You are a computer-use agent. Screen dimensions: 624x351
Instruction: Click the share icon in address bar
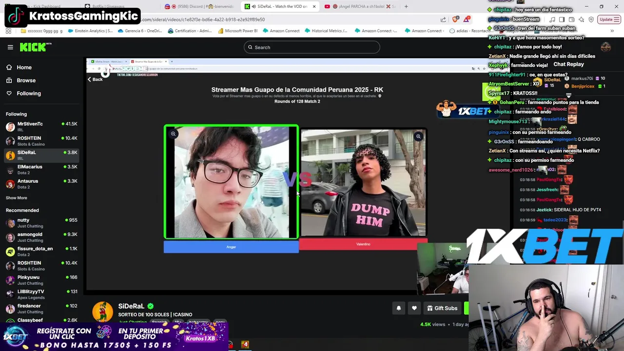pyautogui.click(x=443, y=19)
